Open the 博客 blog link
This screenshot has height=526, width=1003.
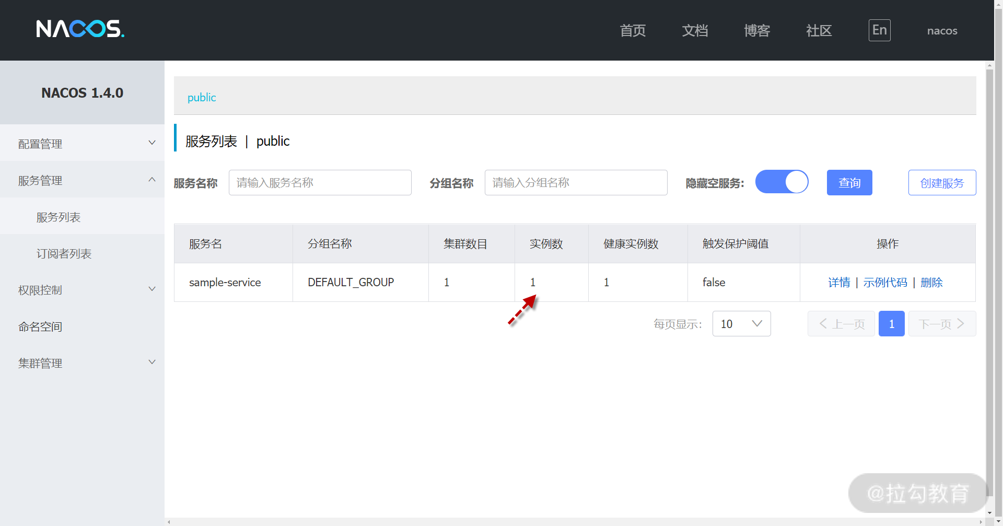[x=757, y=31]
